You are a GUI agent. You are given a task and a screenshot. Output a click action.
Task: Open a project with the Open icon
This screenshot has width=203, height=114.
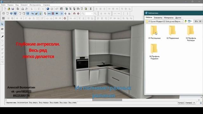9,9
